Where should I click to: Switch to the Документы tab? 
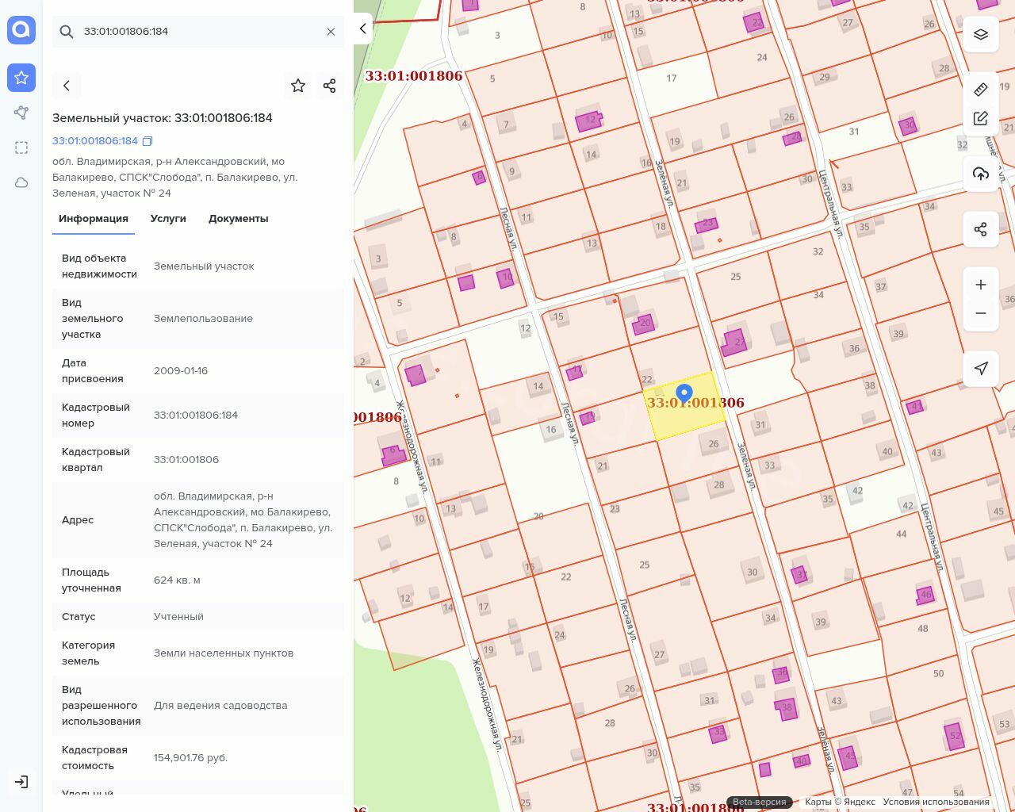(239, 219)
